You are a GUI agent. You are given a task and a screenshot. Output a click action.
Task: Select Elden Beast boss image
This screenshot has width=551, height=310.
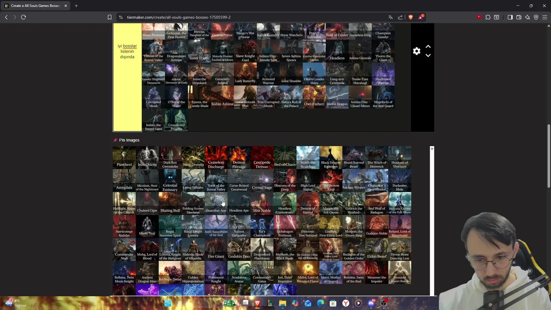(377, 250)
